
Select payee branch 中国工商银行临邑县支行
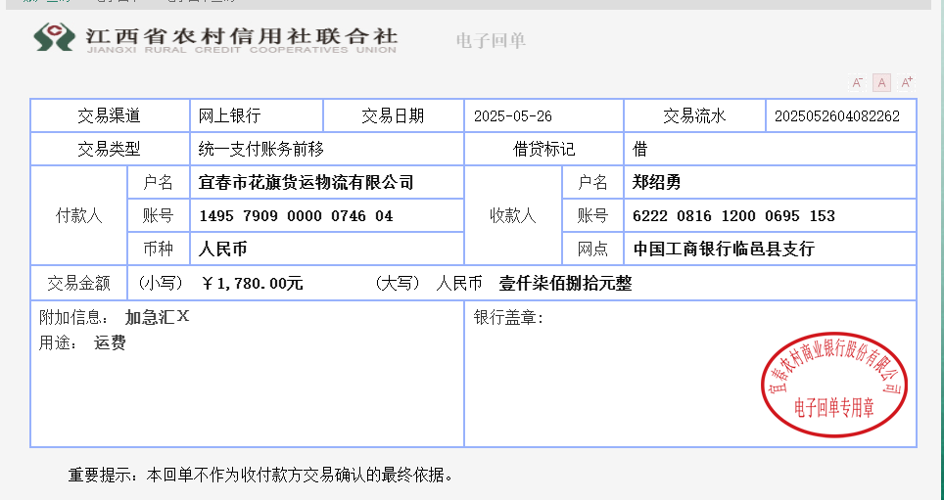(x=724, y=250)
